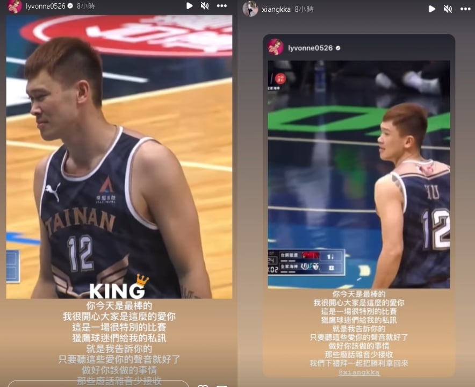Click the xiangkka username at the top
The width and height of the screenshot is (475, 387).
pos(275,9)
